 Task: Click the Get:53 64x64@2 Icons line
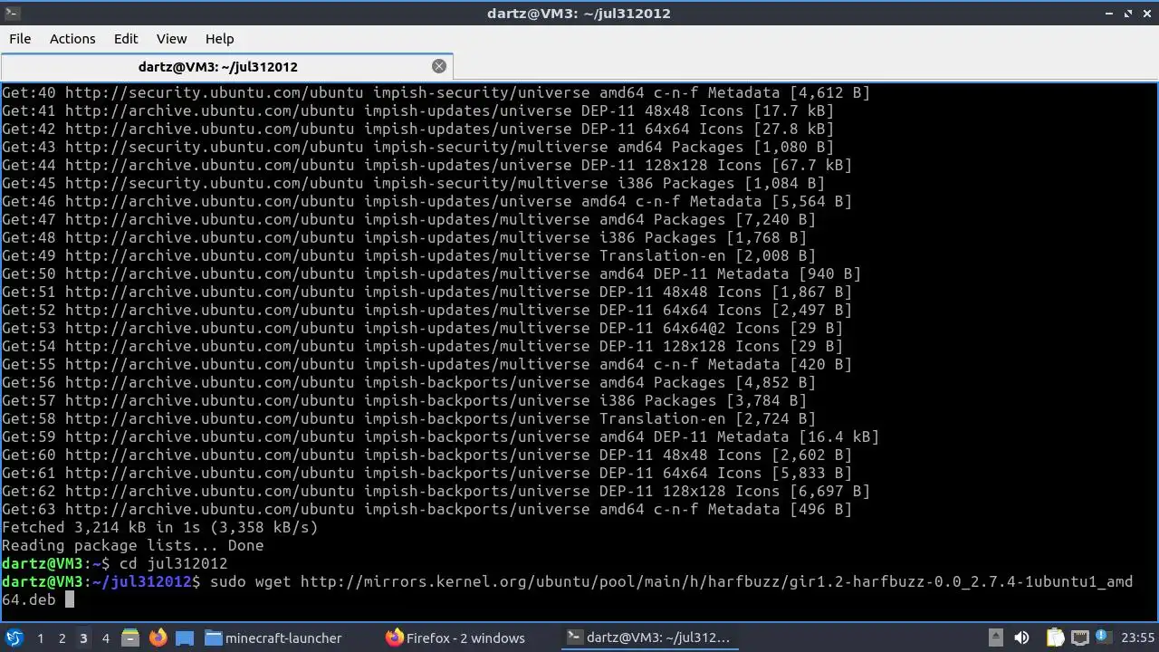coord(423,328)
